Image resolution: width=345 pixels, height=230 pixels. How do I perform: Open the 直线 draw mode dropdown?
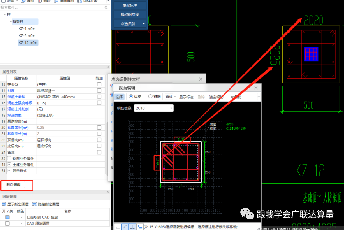(x=175, y=97)
